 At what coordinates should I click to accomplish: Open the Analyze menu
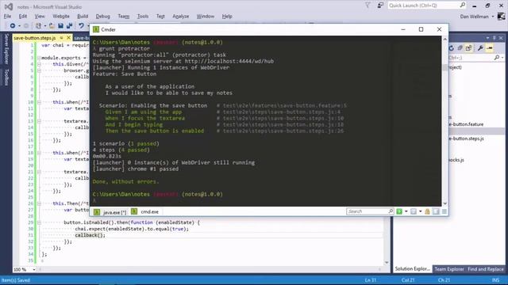[x=180, y=16]
